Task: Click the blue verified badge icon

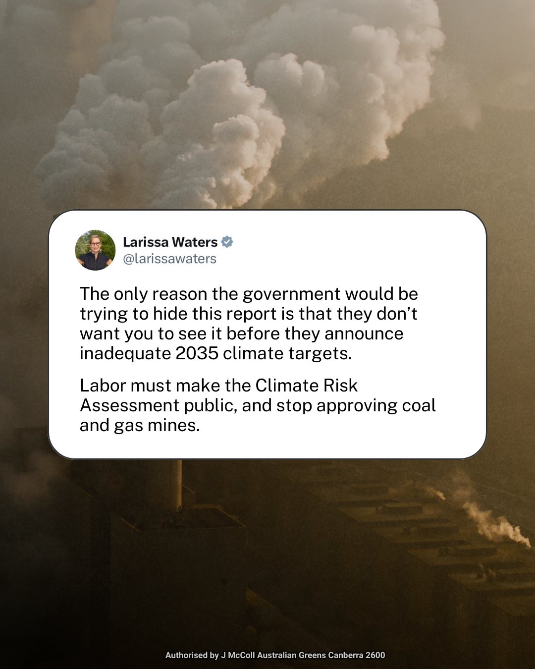Action: point(227,242)
